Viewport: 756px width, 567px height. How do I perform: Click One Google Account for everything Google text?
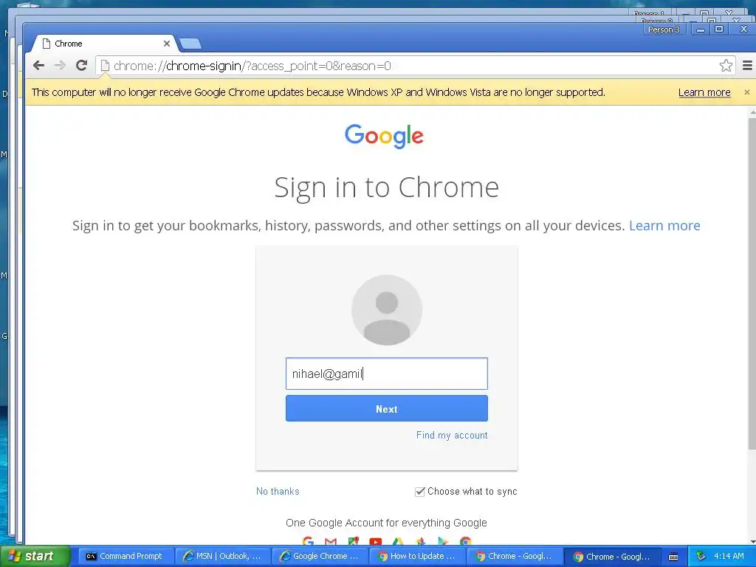[x=386, y=523]
